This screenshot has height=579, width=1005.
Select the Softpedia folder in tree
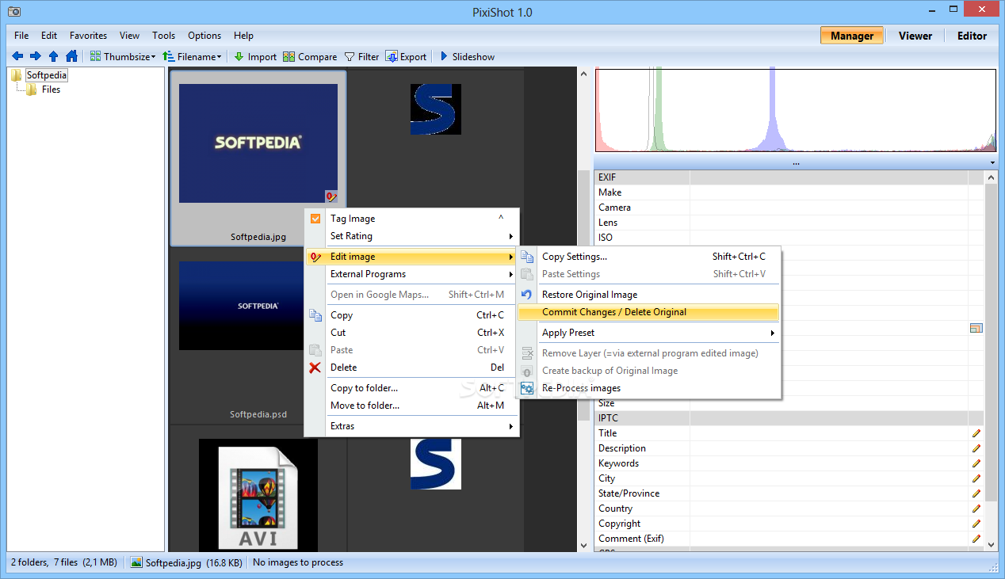click(x=47, y=75)
